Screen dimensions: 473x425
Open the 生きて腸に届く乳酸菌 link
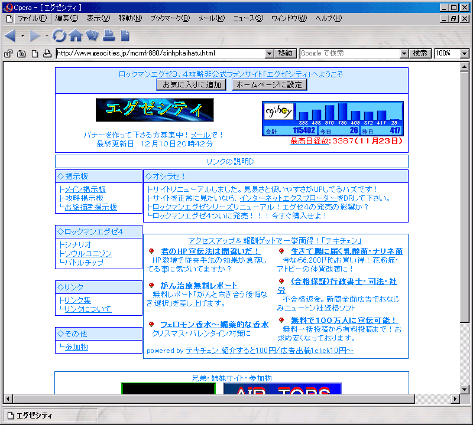click(x=347, y=251)
